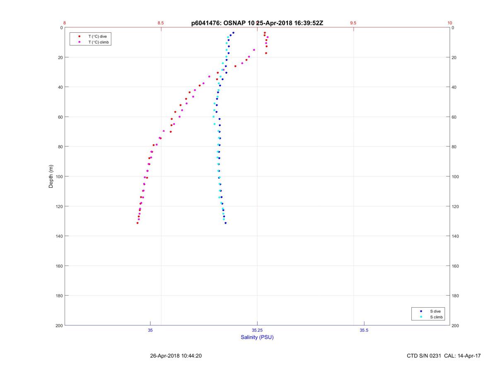The image size is (497, 366).
Task: Click the cyan dot marker for S climb legend
Action: click(421, 317)
